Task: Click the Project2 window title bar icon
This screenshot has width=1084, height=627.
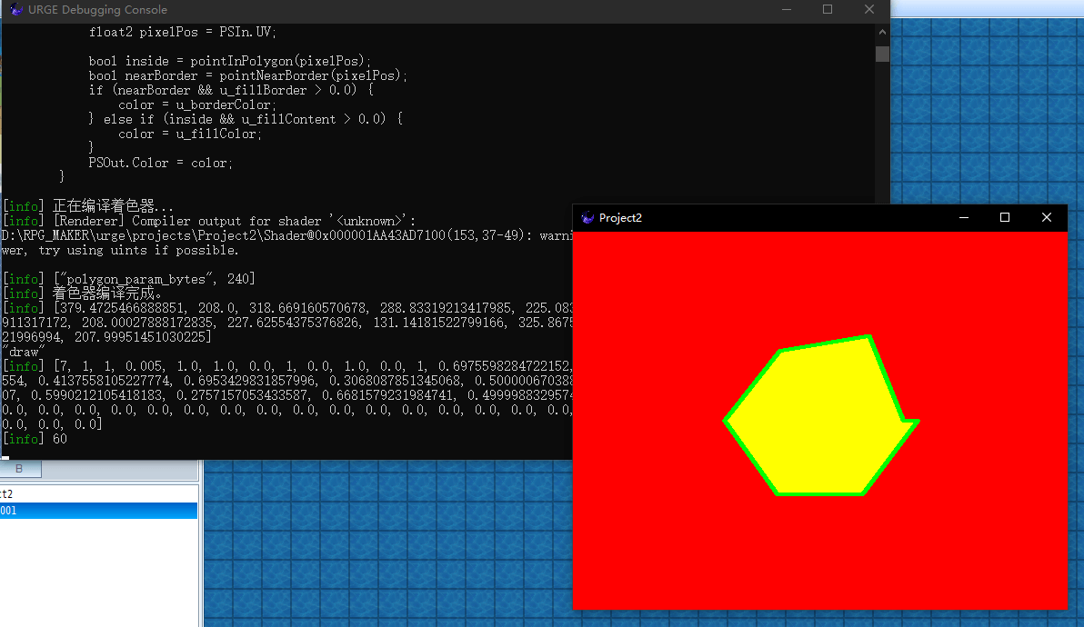Action: (x=587, y=218)
